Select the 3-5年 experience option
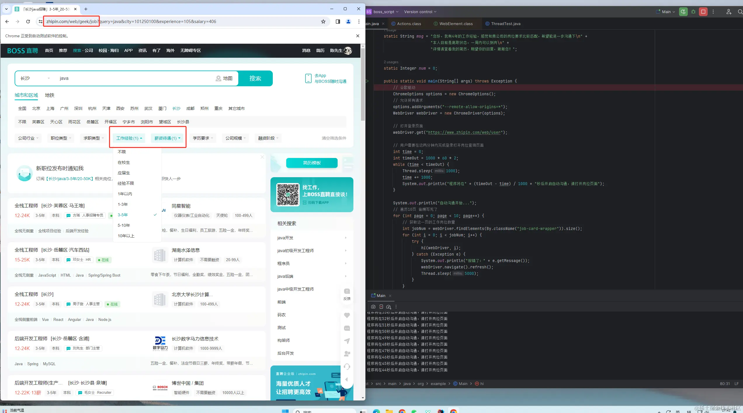 coord(123,215)
